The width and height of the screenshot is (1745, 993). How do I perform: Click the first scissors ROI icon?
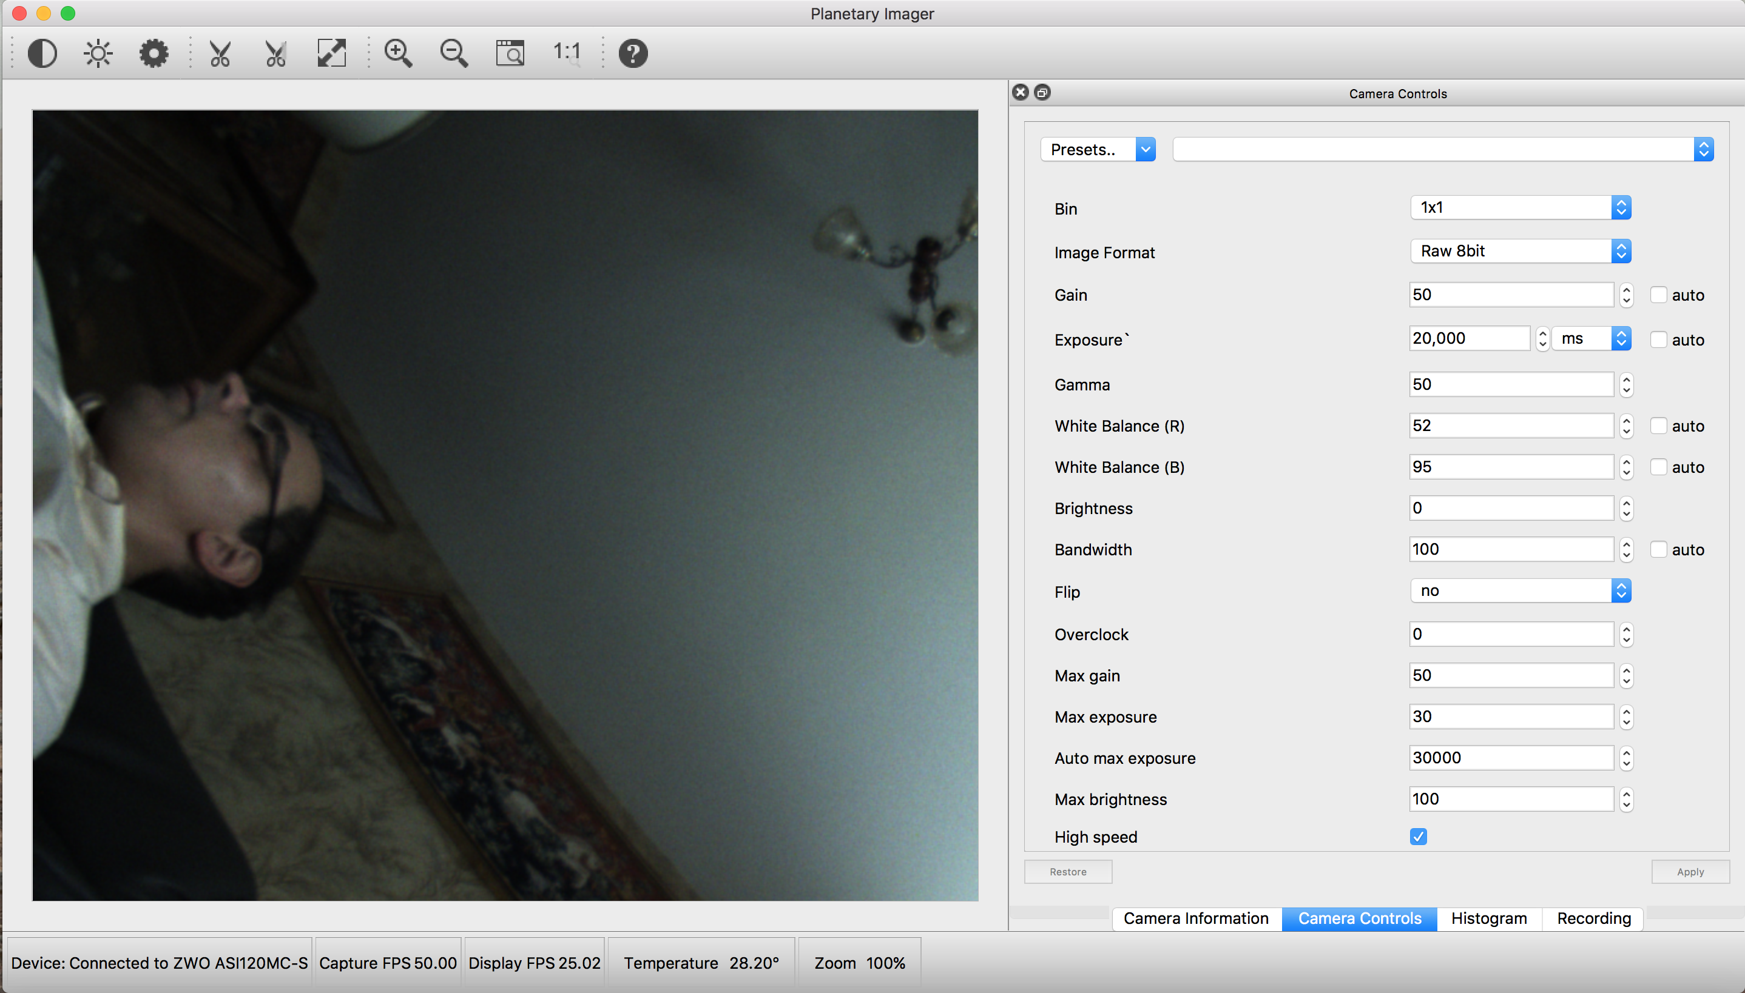pyautogui.click(x=220, y=53)
